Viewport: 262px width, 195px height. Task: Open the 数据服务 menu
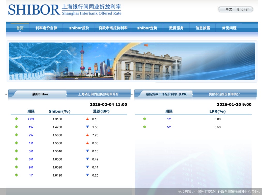tap(176, 28)
